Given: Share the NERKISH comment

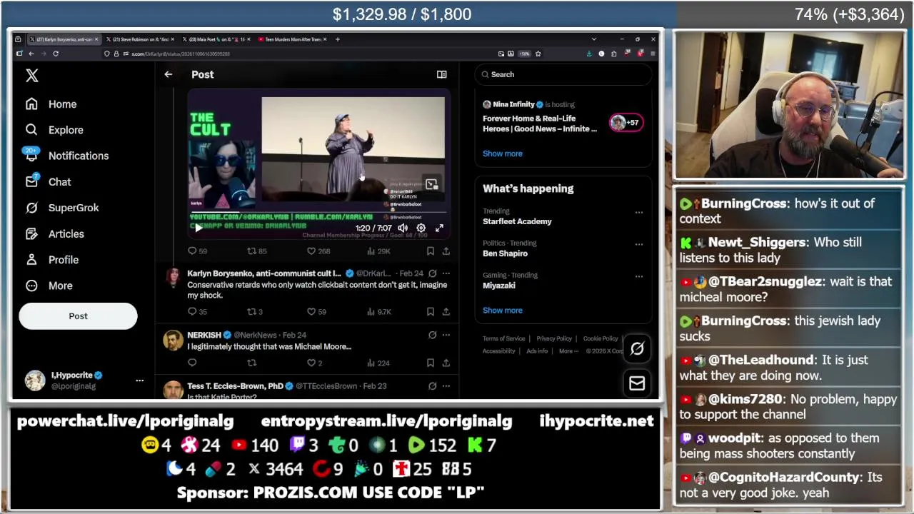Looking at the screenshot, I should [446, 363].
